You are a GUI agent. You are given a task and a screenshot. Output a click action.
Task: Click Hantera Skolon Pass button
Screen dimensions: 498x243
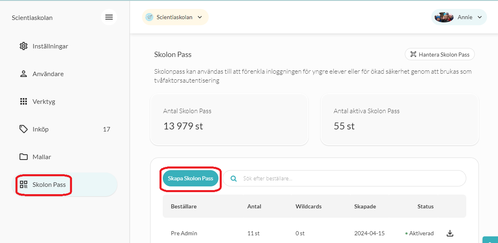pos(439,54)
